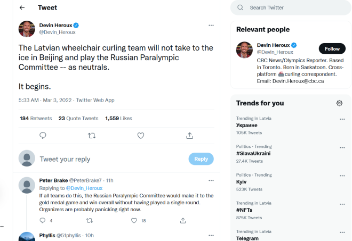
Task: Share Peter Brake's reply
Action: pyautogui.click(x=183, y=220)
